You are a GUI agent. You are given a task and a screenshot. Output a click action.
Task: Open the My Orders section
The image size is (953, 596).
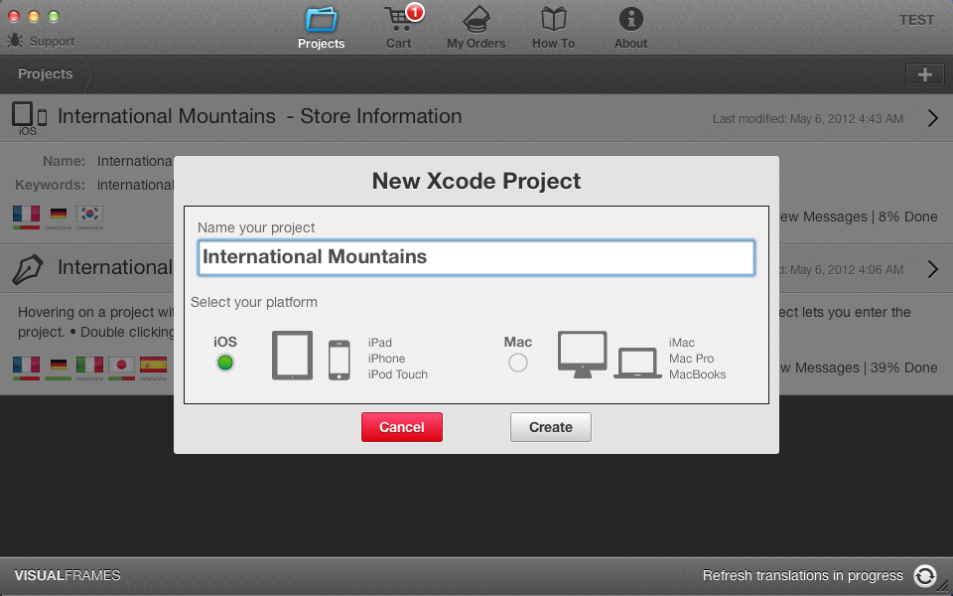pyautogui.click(x=476, y=28)
